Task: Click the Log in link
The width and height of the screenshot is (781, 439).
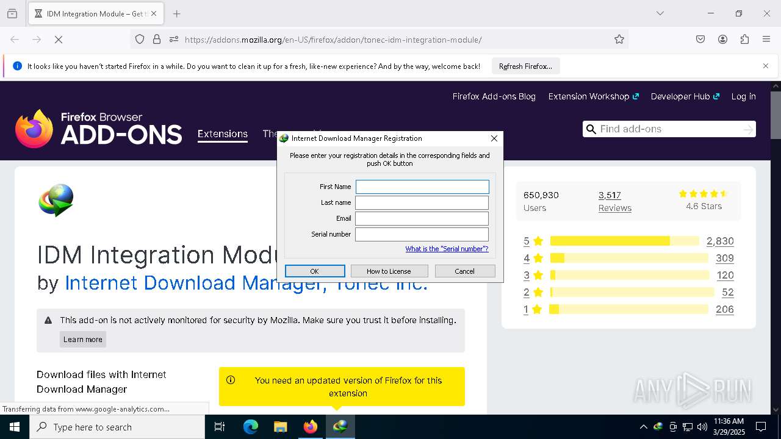Action: 743,96
